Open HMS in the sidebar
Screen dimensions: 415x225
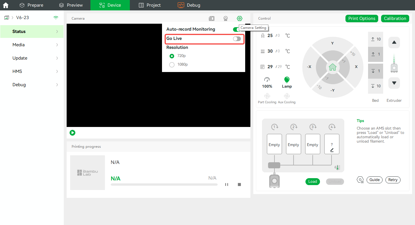[32, 71]
